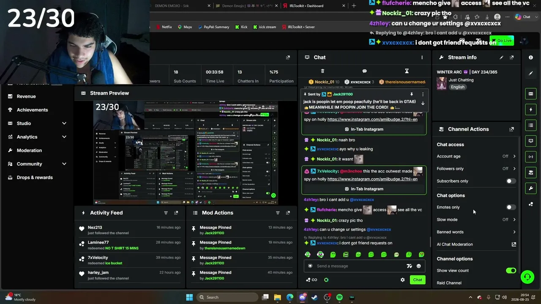Click the English language tag
The image size is (541, 304).
[x=458, y=87]
